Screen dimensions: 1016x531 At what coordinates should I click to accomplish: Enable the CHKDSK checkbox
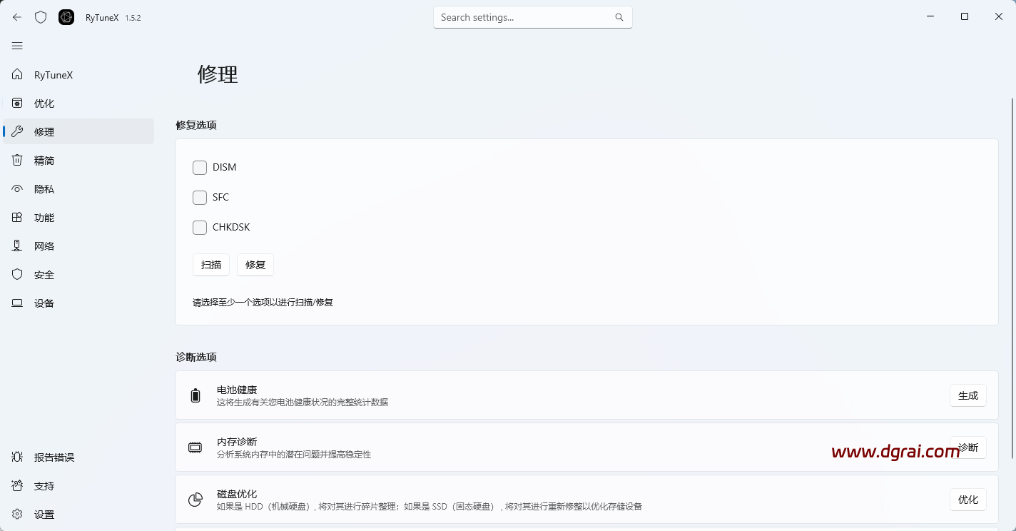(200, 227)
